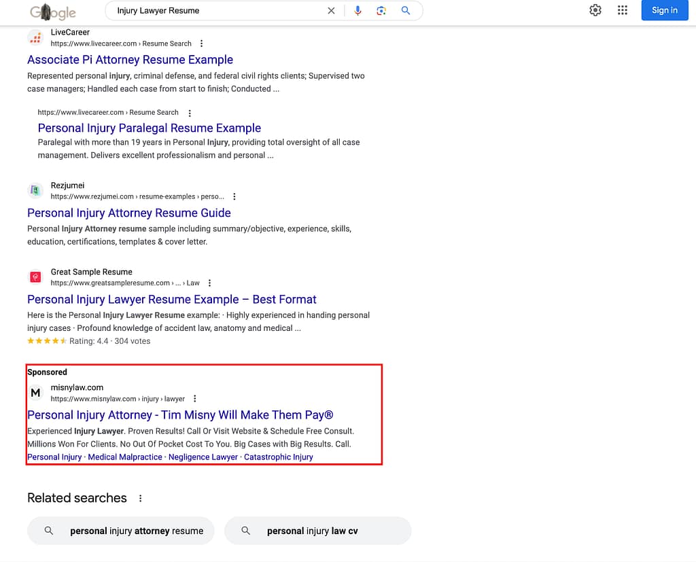
Task: Click the greatsampleresume.com URL breadcrumb
Action: pyautogui.click(x=125, y=283)
